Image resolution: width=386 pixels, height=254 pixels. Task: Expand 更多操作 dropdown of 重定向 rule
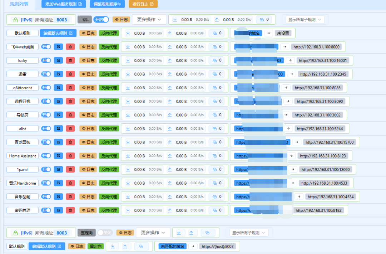coord(153,233)
